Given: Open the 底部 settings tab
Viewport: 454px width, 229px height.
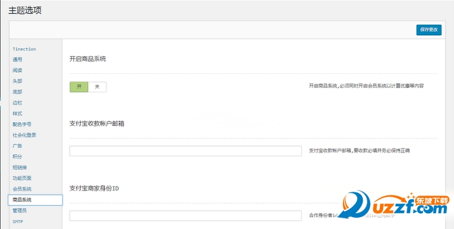Looking at the screenshot, I should 17,92.
